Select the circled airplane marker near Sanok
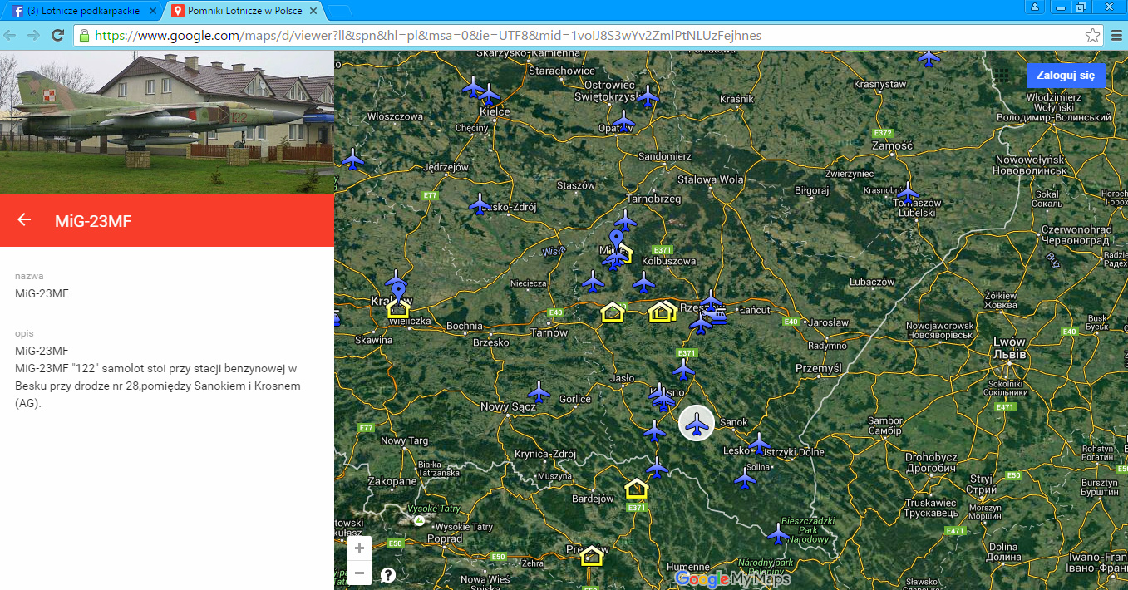Viewport: 1128px width, 590px height. point(697,424)
